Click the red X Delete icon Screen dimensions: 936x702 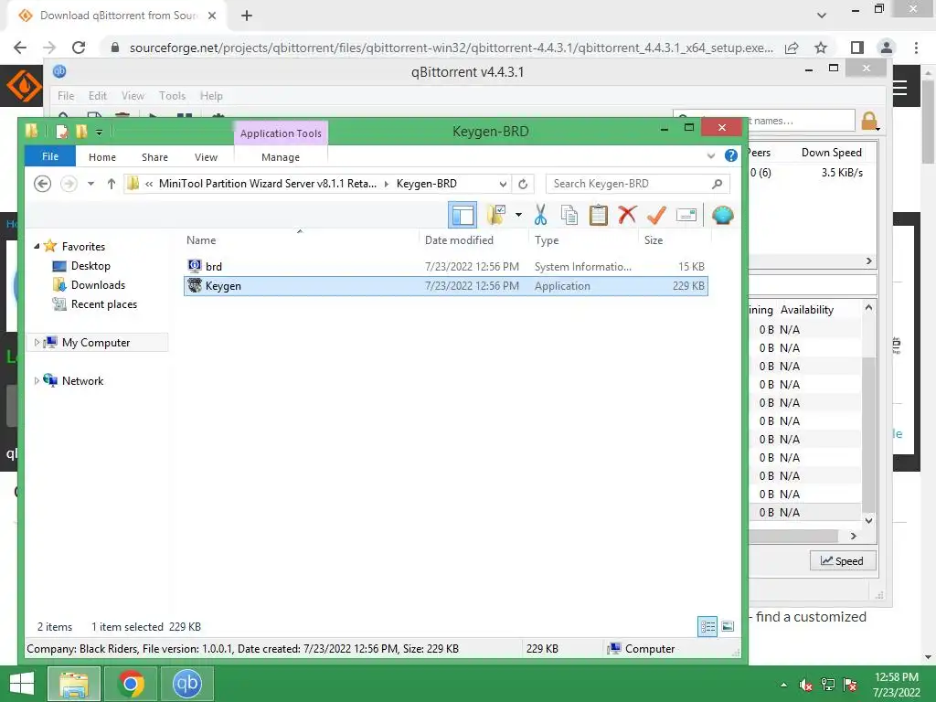627,215
